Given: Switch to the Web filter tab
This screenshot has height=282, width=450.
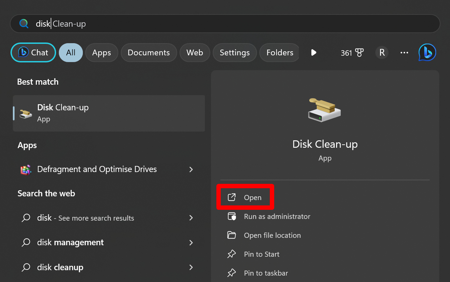Looking at the screenshot, I should coord(195,53).
